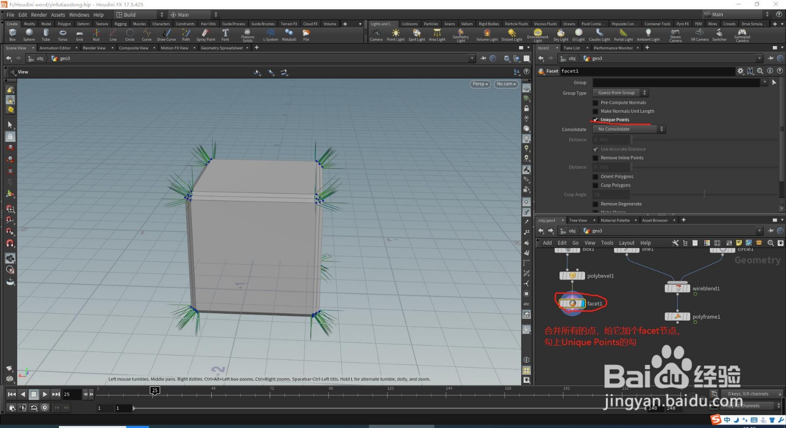Viewport: 786px width, 428px height.
Task: Click obj in viewport path bar
Action: pos(40,58)
